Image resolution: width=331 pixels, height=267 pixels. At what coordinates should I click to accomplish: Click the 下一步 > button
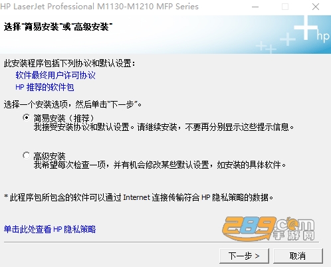coord(244,256)
